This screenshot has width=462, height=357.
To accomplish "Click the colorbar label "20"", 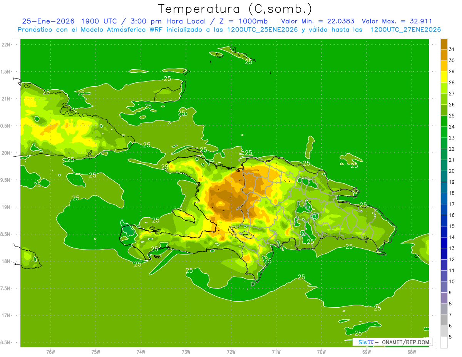I will (x=452, y=171).
